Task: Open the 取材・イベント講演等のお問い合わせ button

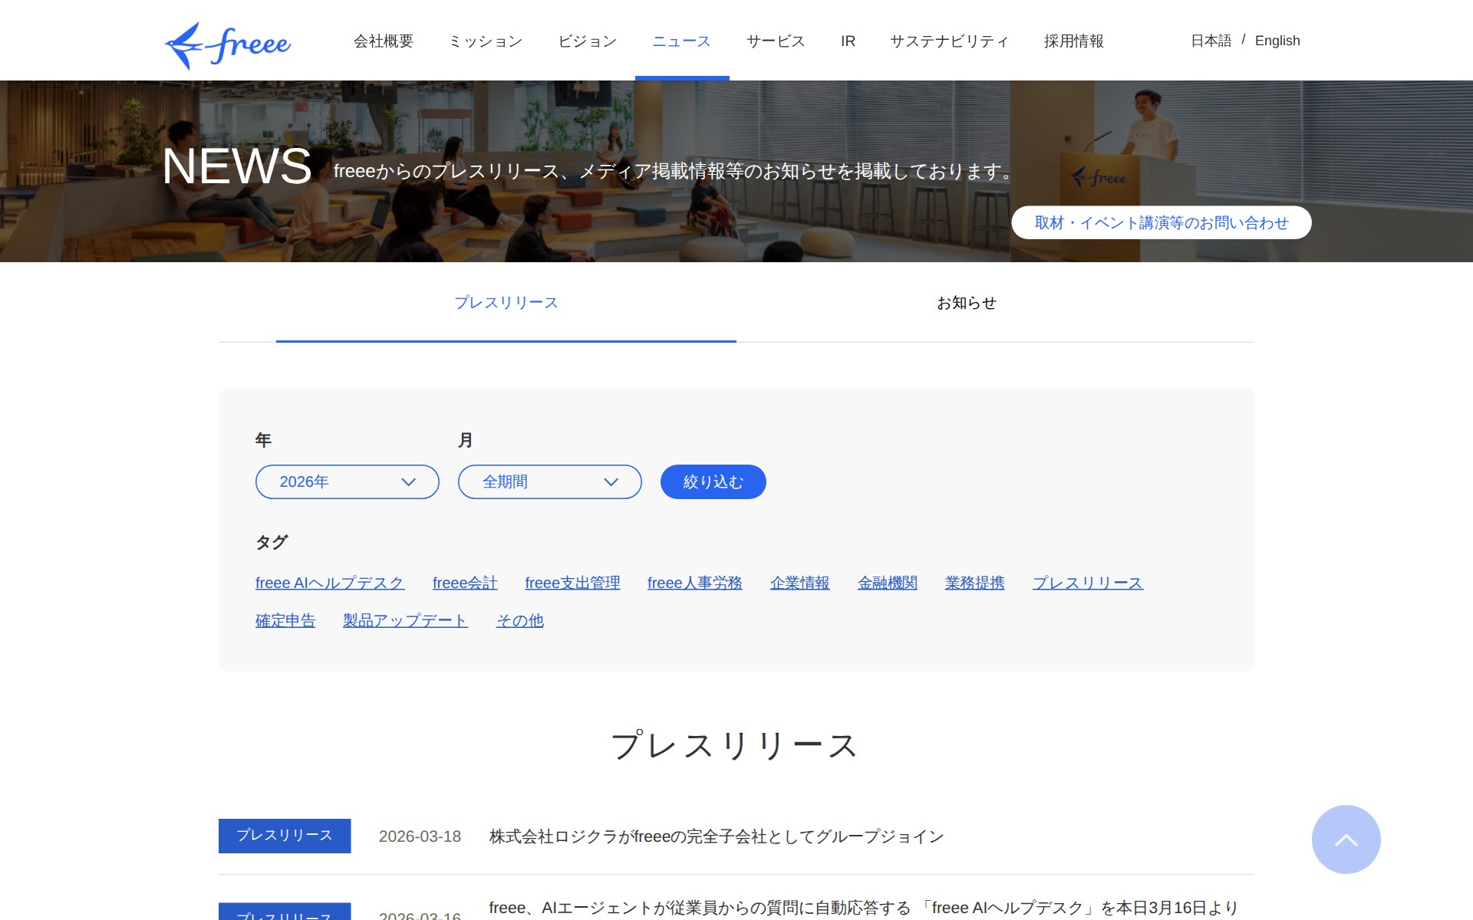Action: 1161,222
